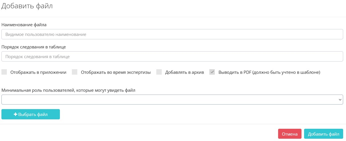
Task: Uncheck the Выводить в PDF checkbox
Action: (x=212, y=72)
